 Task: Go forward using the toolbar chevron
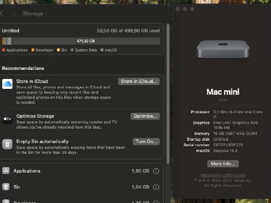pyautogui.click(x=14, y=14)
